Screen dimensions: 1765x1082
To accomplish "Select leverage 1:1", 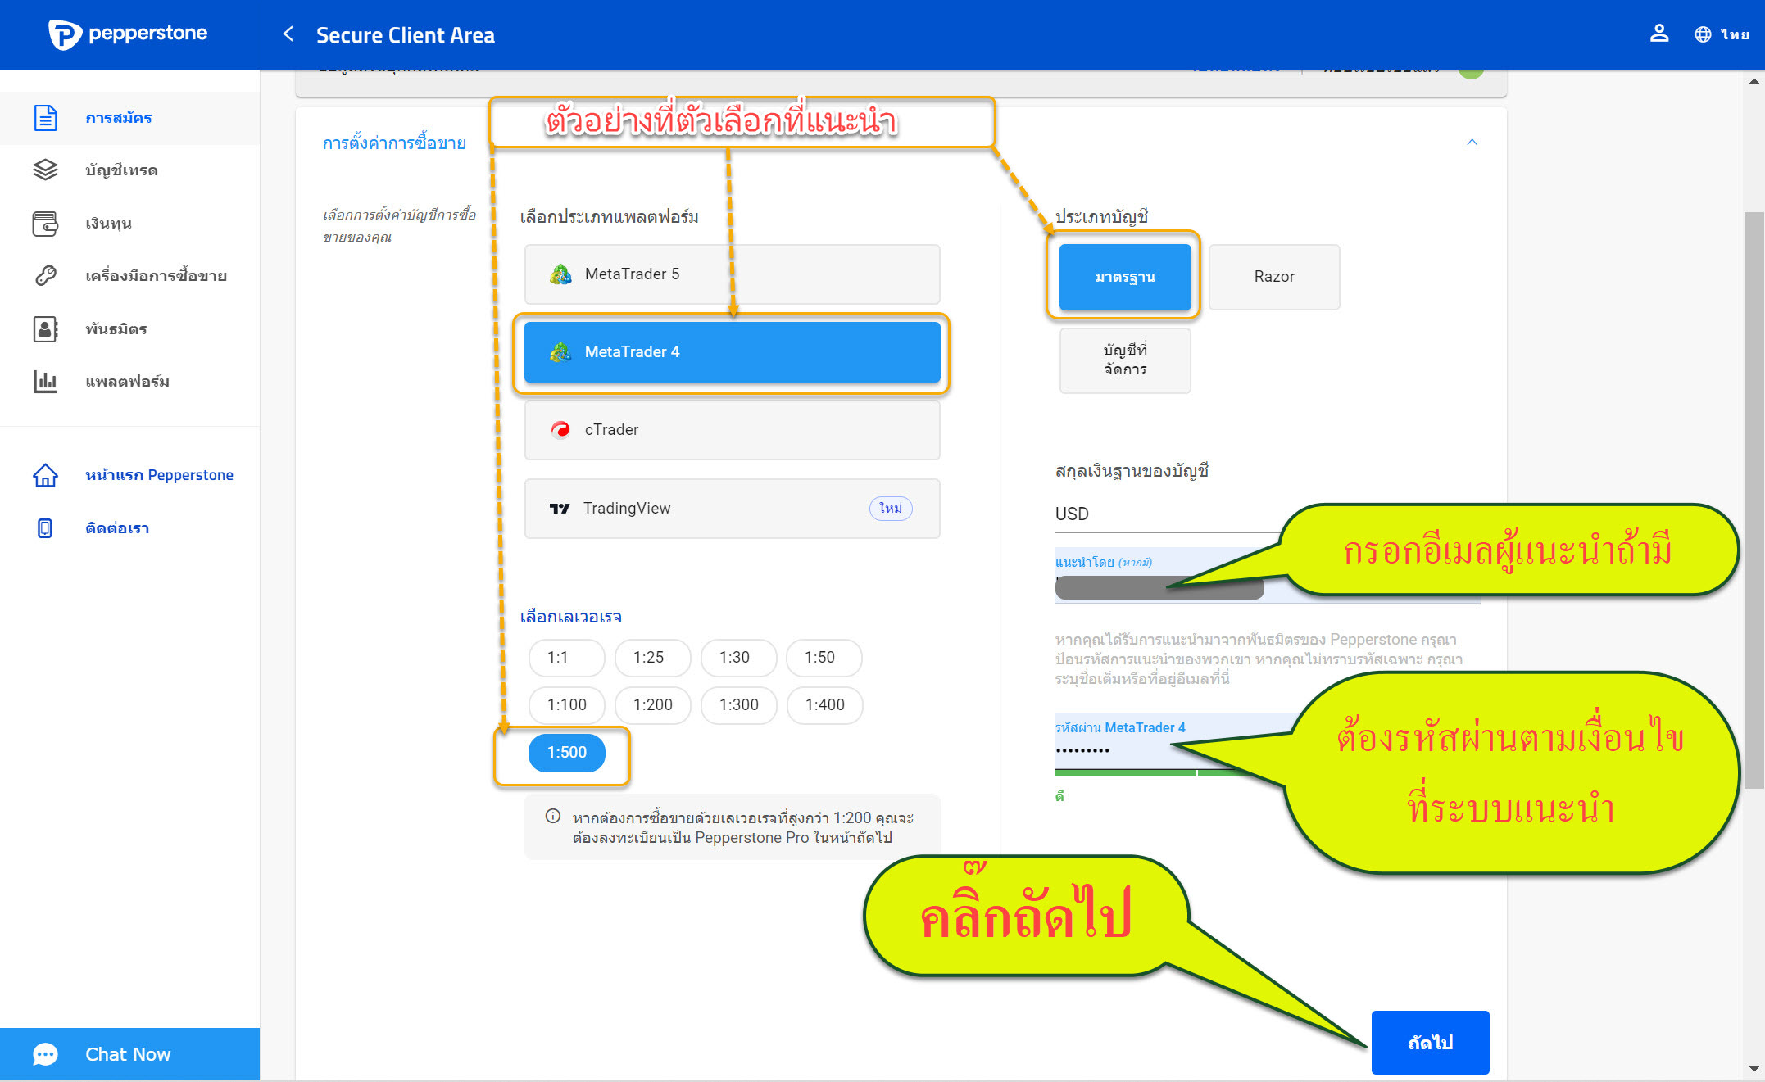I will coord(566,658).
